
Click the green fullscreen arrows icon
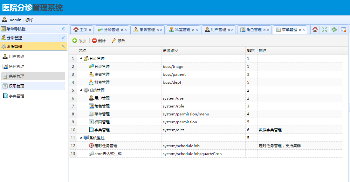click(x=324, y=29)
